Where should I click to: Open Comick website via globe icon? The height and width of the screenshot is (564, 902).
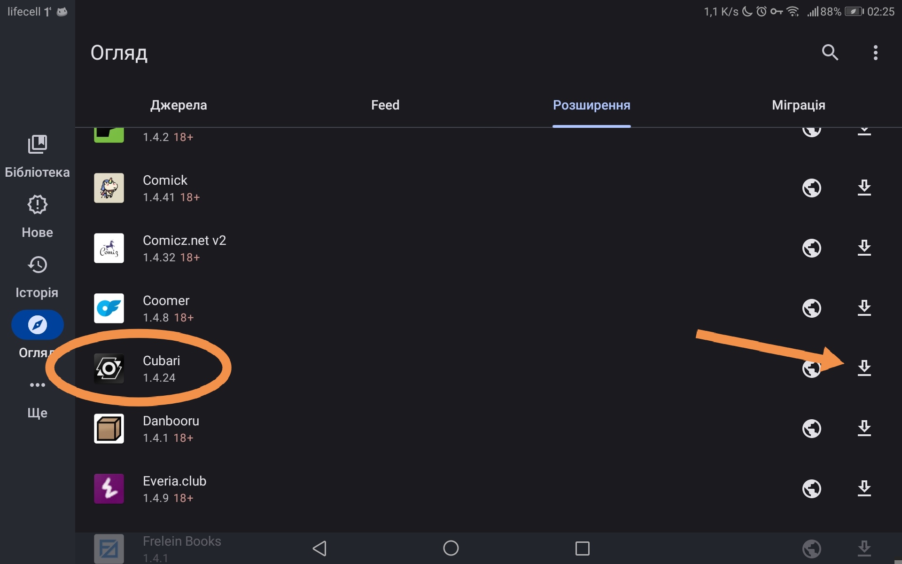pyautogui.click(x=811, y=188)
